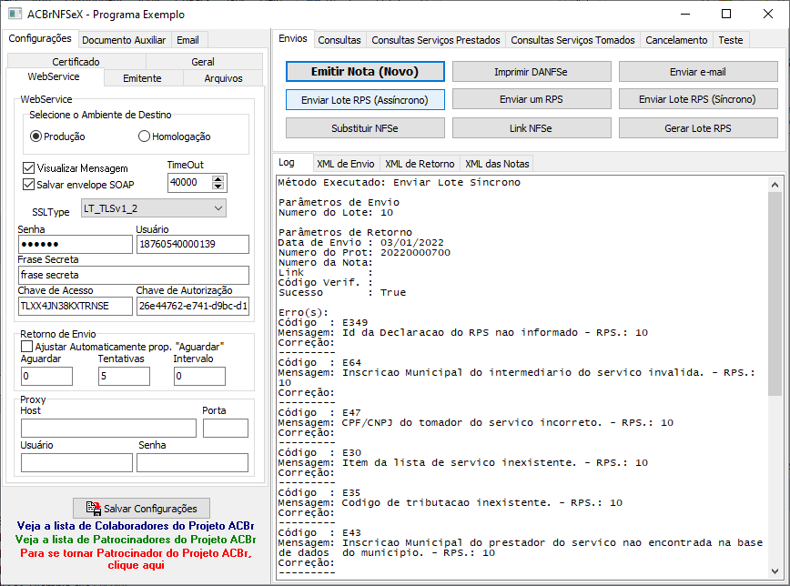Click the Proxy Senha input field
The height and width of the screenshot is (586, 790).
coord(192,462)
